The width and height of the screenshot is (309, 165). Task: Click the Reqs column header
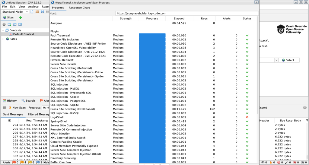coord(204,18)
